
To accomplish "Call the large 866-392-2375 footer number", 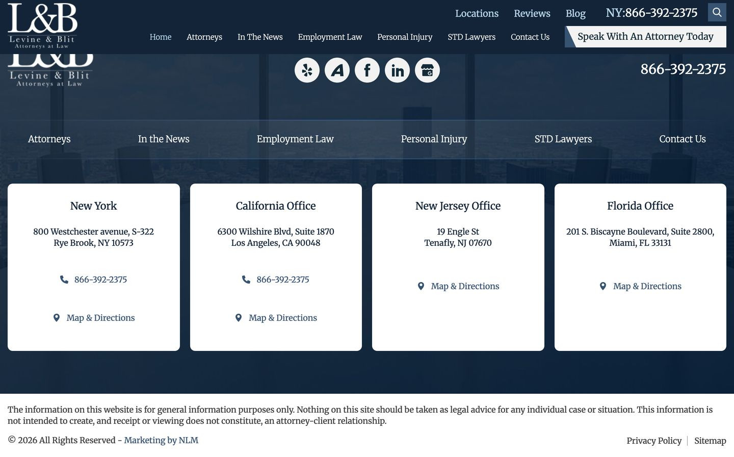I will [x=683, y=69].
